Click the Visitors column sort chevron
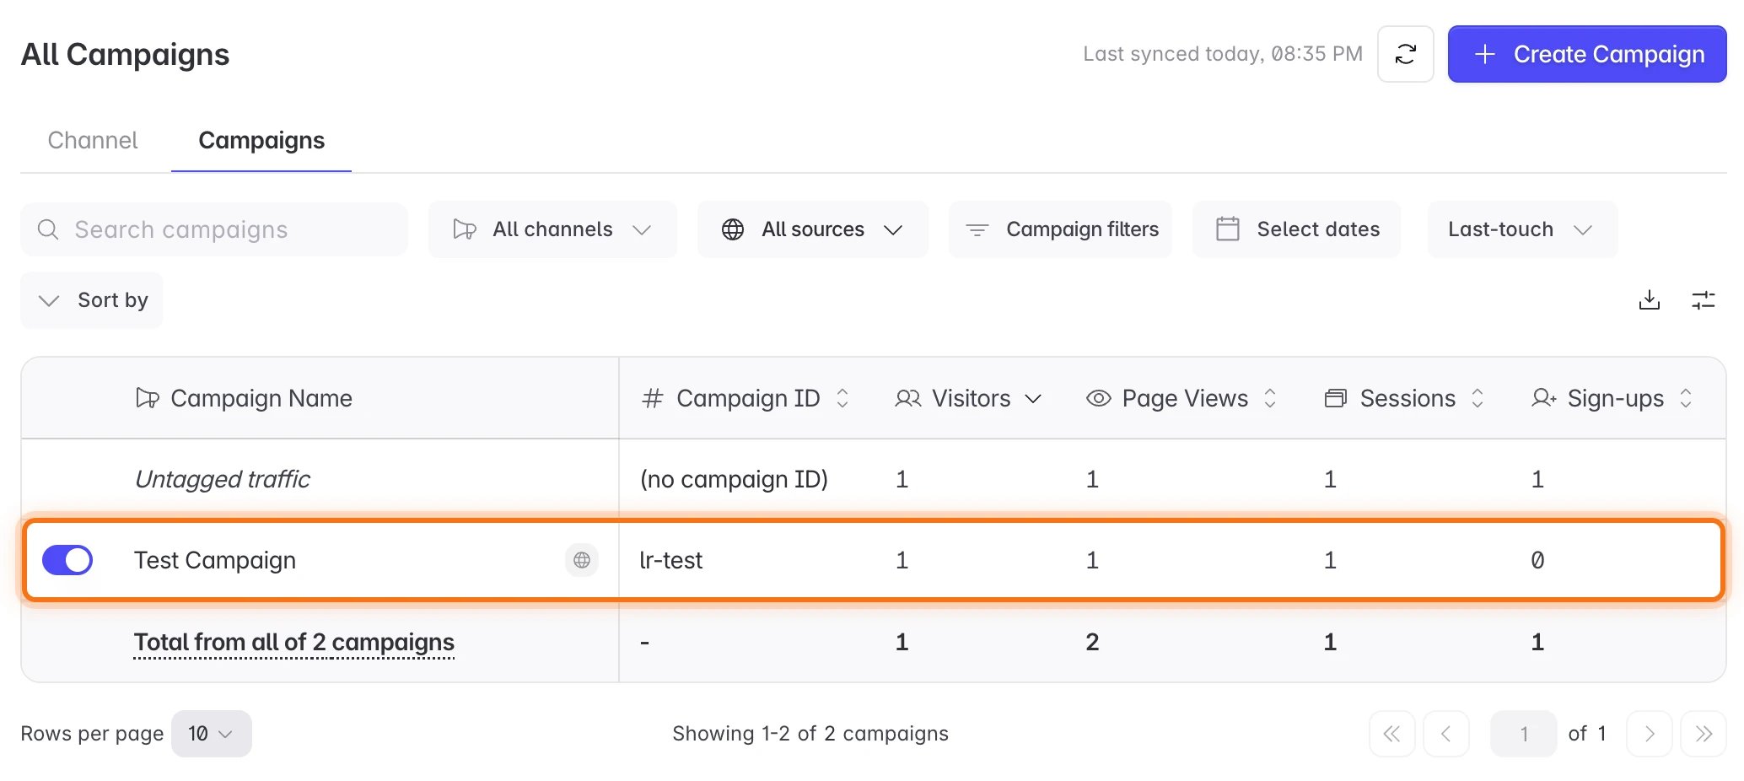The width and height of the screenshot is (1744, 781). pyautogui.click(x=1033, y=399)
